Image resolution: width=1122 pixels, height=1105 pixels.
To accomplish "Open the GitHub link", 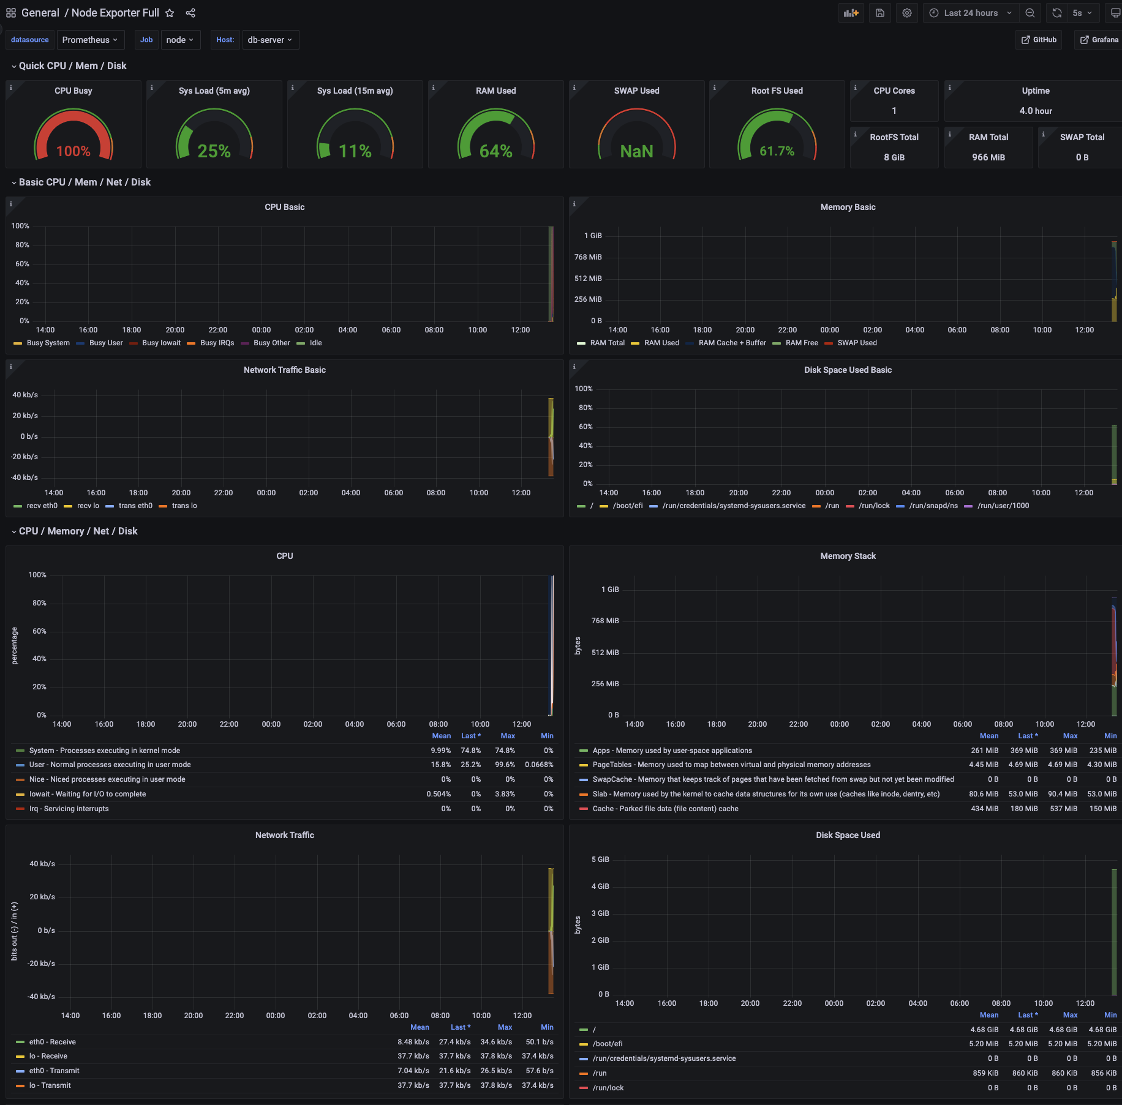I will click(x=1039, y=40).
